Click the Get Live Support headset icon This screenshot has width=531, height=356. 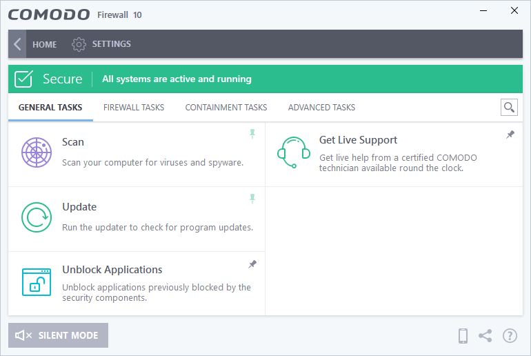[292, 152]
